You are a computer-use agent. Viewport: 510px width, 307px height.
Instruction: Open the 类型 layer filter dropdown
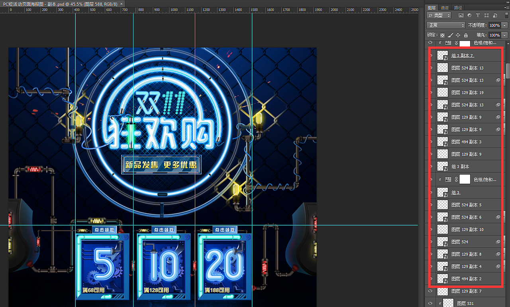tap(439, 15)
